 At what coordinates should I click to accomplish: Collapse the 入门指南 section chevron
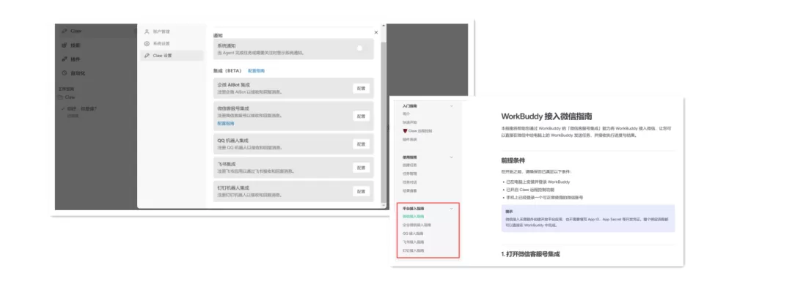tap(451, 106)
